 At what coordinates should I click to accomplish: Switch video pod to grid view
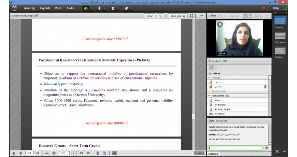coord(245,16)
